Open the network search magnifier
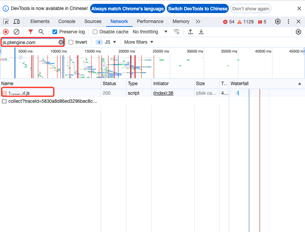 pyautogui.click(x=41, y=32)
